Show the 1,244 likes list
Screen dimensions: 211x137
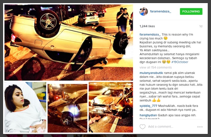pyautogui.click(x=147, y=26)
